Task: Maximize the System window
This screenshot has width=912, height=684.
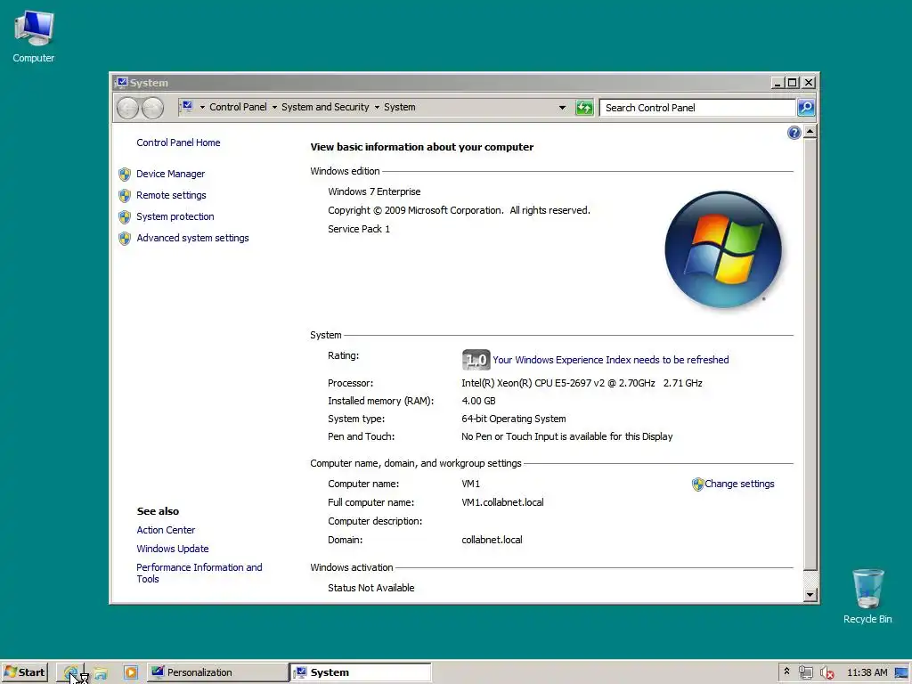Action: [x=792, y=83]
